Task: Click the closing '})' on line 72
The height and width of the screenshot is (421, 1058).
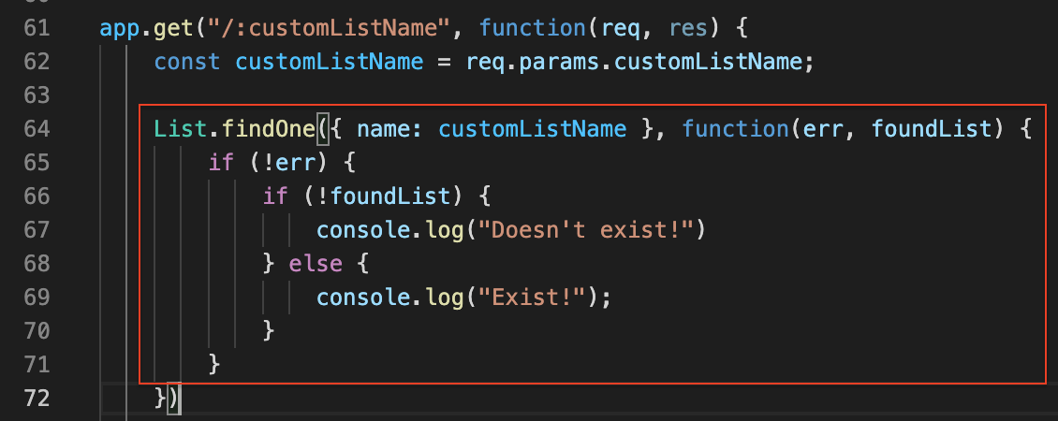Action: 167,398
